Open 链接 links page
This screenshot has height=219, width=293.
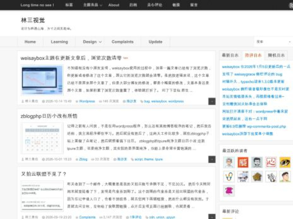click(176, 5)
